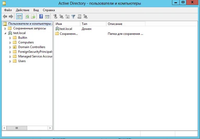Select Domain Controllers tree item
This screenshot has height=139, width=200.
tap(32, 47)
